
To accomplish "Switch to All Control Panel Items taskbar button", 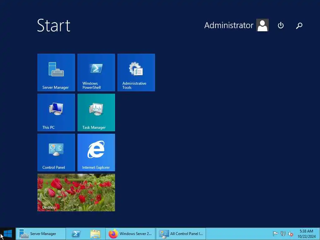I will 181,234.
